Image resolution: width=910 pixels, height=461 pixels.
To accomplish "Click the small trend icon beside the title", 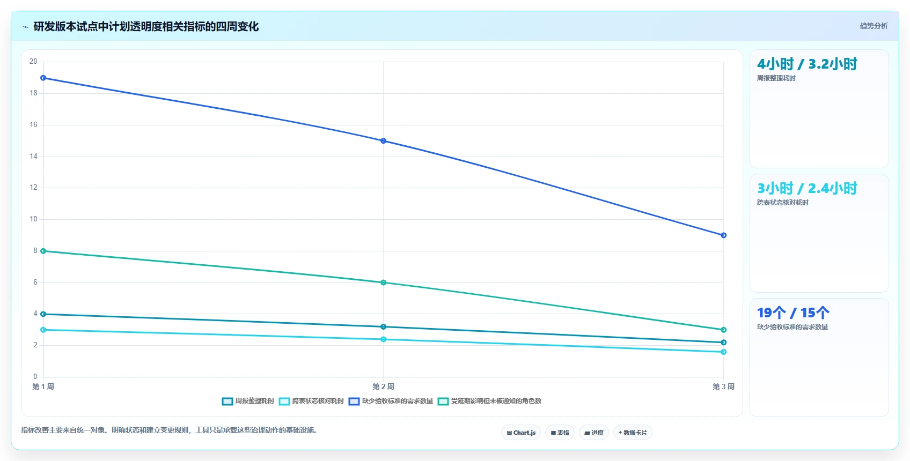I will 25,27.
